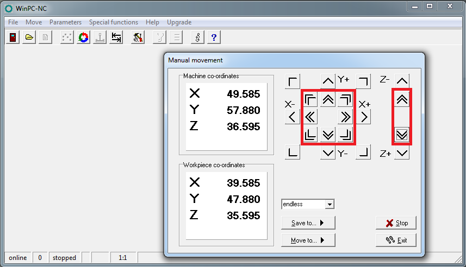Click the Stop button

click(x=396, y=223)
